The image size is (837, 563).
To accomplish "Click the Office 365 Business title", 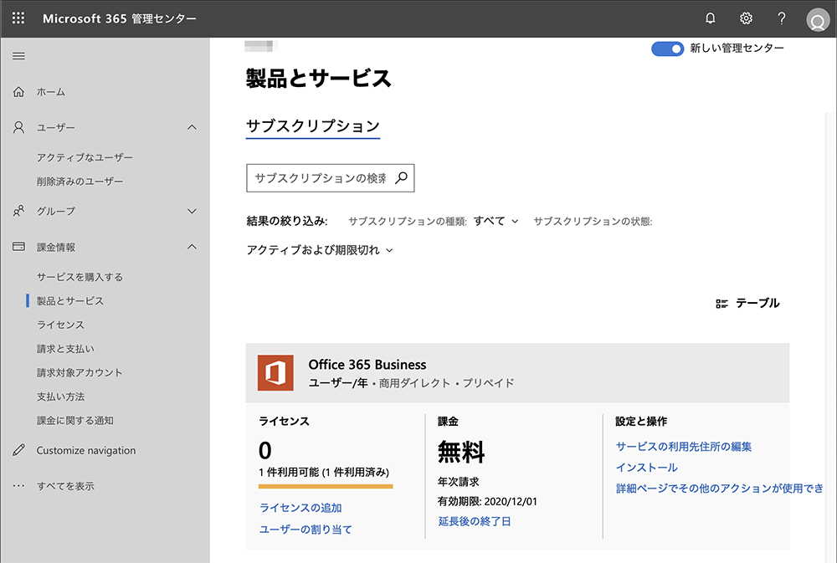I will (367, 365).
